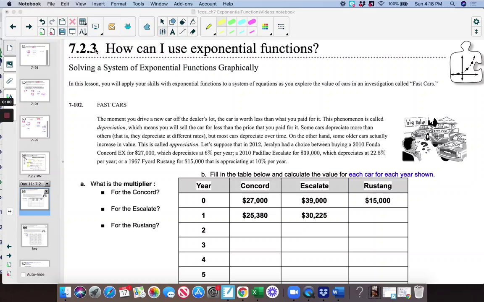Screen dimensions: 484x302
Task: Click the double-arrow toolbar position icon
Action: coord(476,31)
